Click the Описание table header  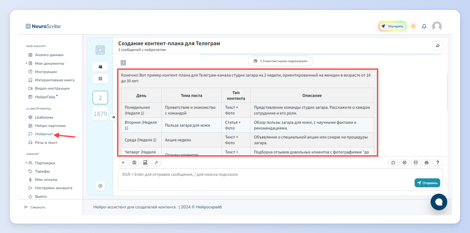click(312, 96)
